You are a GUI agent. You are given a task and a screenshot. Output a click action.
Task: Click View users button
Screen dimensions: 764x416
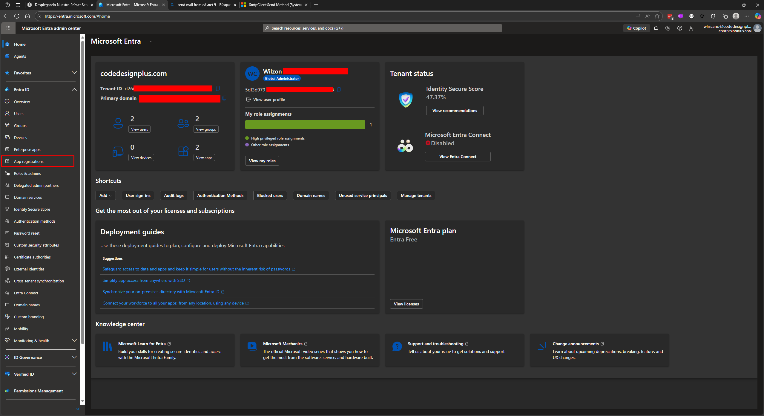(x=139, y=129)
